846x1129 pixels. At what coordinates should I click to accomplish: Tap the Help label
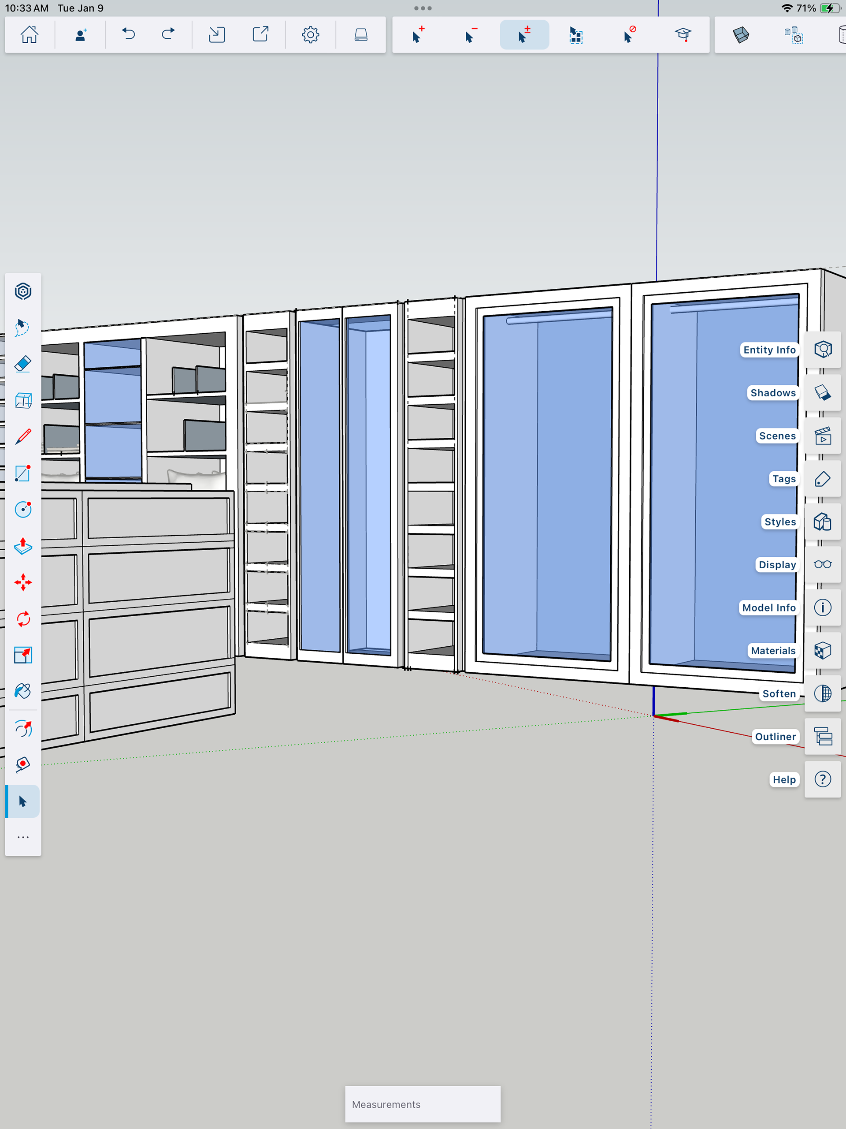pyautogui.click(x=784, y=779)
